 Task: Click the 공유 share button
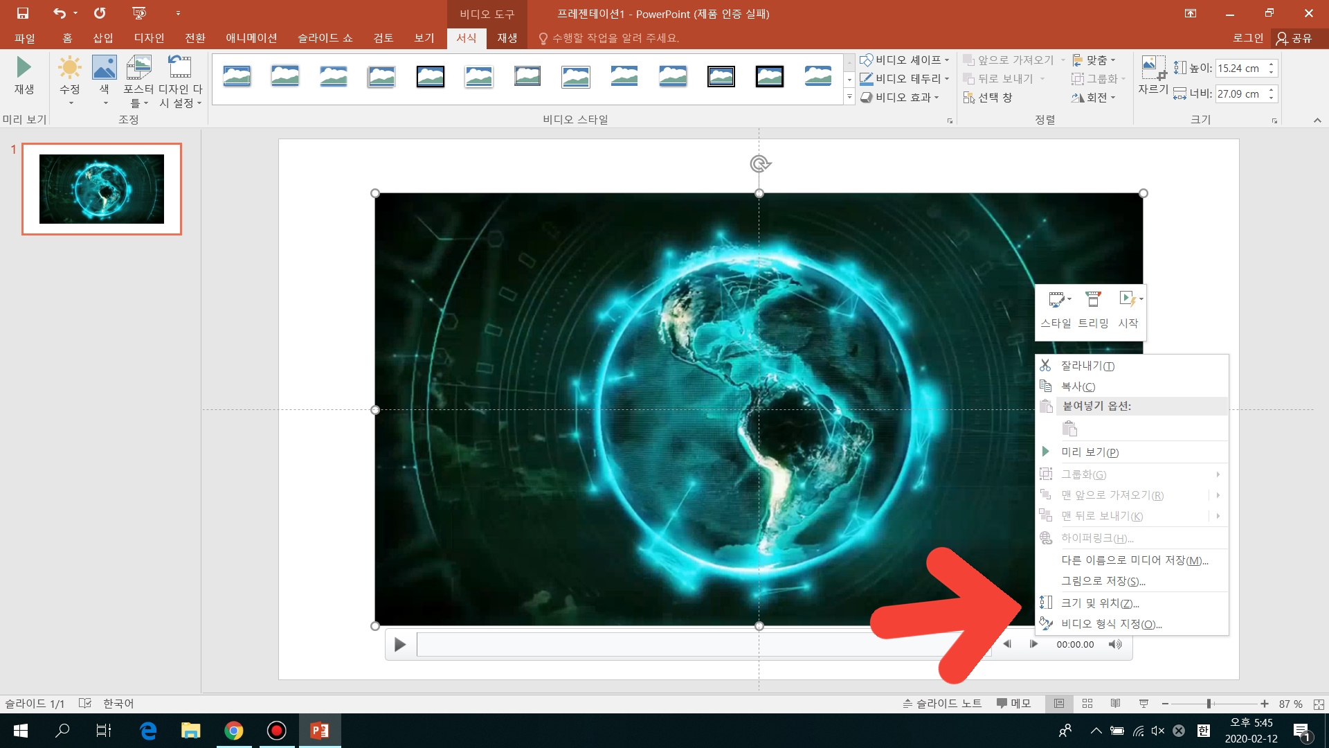coord(1294,38)
